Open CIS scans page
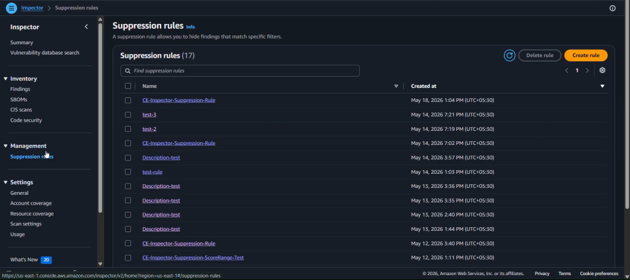630x280 pixels. [x=21, y=109]
